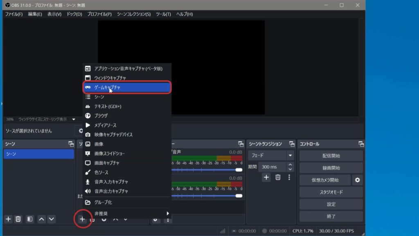Image resolution: width=419 pixels, height=236 pixels.
Task: Open the フェード transition dropdown
Action: 290,156
